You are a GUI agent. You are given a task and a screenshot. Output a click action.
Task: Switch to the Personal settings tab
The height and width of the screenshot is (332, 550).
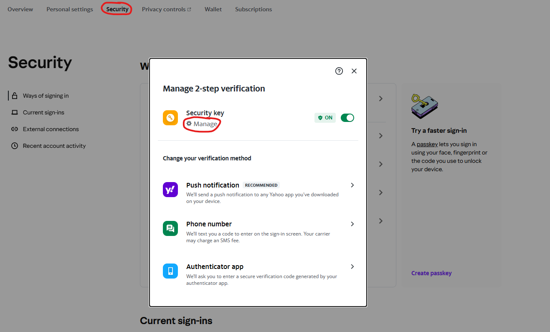click(x=70, y=9)
